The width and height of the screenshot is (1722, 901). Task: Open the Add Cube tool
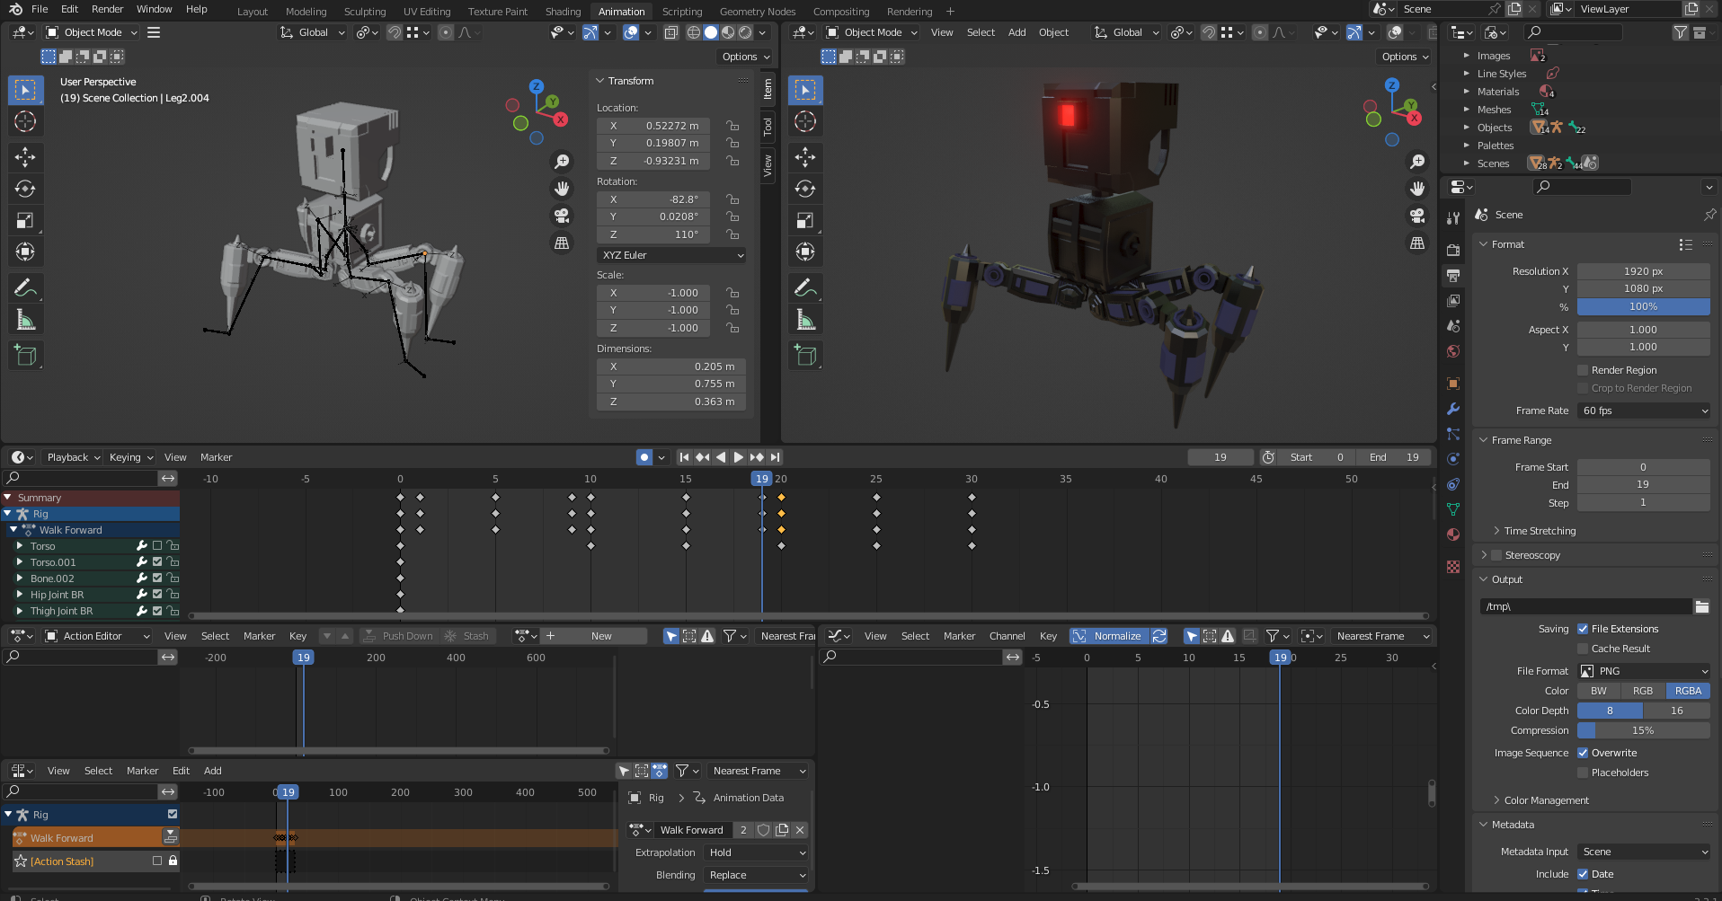click(x=26, y=355)
